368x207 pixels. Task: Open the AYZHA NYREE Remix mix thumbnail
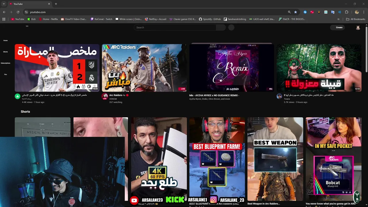232,68
